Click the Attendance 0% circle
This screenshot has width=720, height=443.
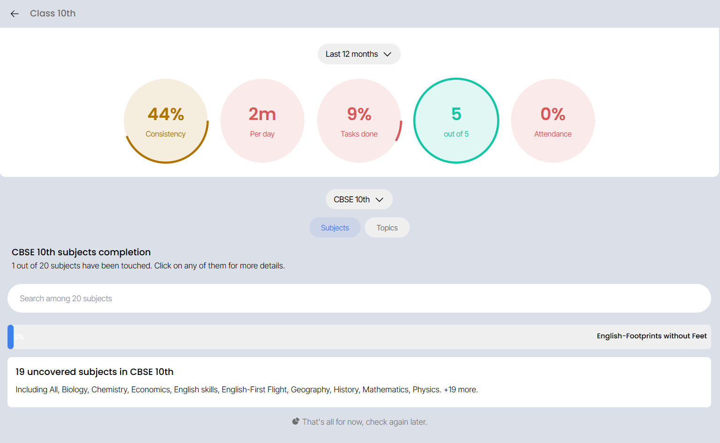point(552,121)
